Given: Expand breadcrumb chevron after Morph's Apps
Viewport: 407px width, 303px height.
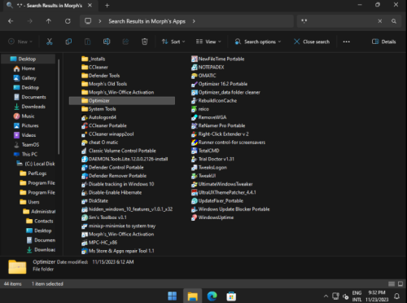Looking at the screenshot, I should 194,21.
